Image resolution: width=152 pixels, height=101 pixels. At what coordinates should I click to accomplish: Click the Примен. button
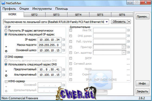(142, 17)
